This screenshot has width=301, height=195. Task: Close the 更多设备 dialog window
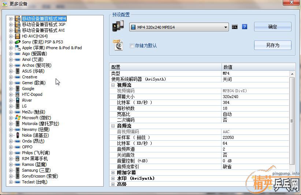(291, 3)
